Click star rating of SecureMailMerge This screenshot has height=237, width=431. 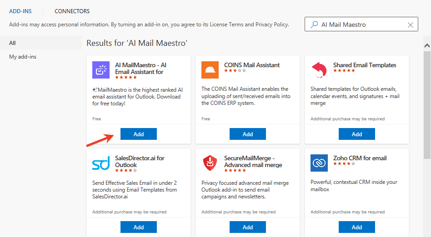(235, 171)
